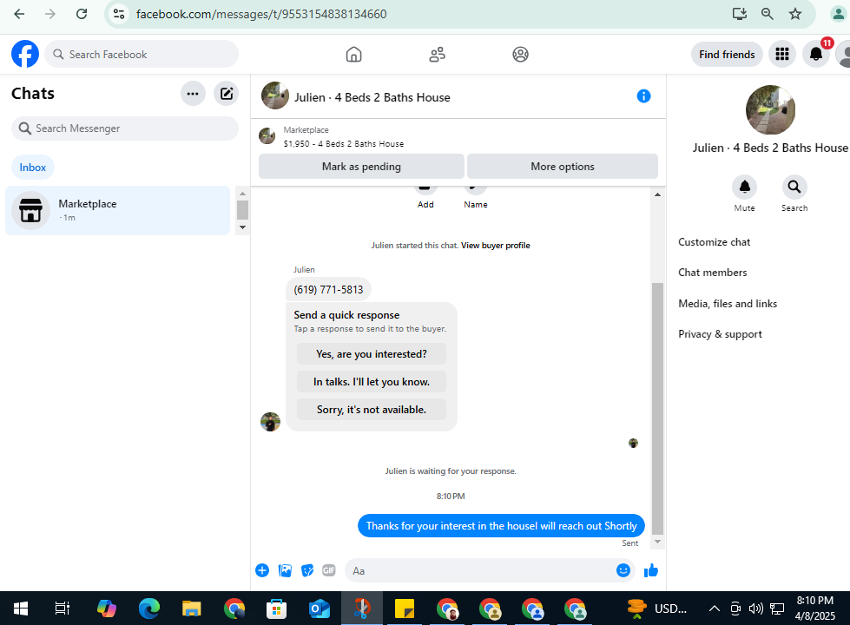Viewport: 850px width, 625px height.
Task: Open Outlook from taskbar
Action: pyautogui.click(x=320, y=609)
